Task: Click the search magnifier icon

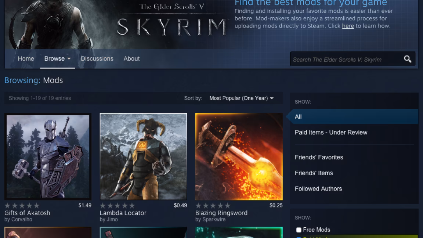Action: pos(408,59)
